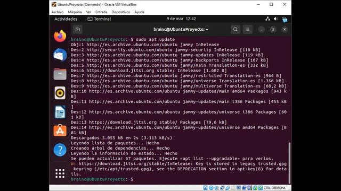Click the terminal search magnifier icon

(236, 30)
